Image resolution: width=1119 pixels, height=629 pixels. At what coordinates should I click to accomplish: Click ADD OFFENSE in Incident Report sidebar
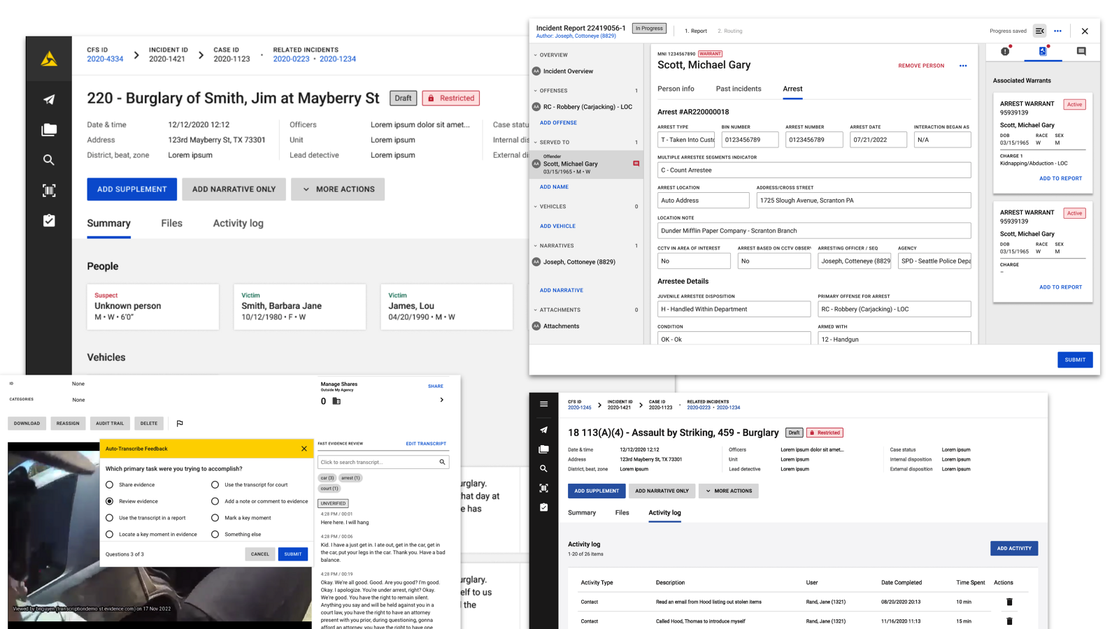pyautogui.click(x=558, y=123)
